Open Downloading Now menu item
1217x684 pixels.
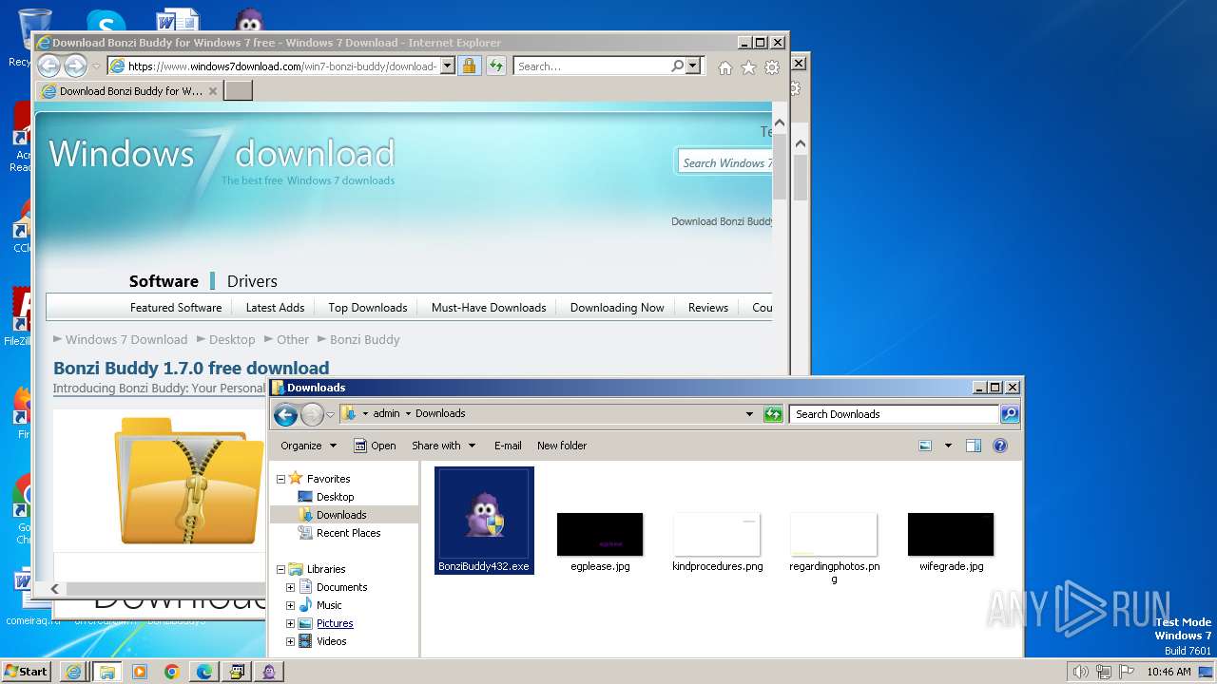[617, 308]
